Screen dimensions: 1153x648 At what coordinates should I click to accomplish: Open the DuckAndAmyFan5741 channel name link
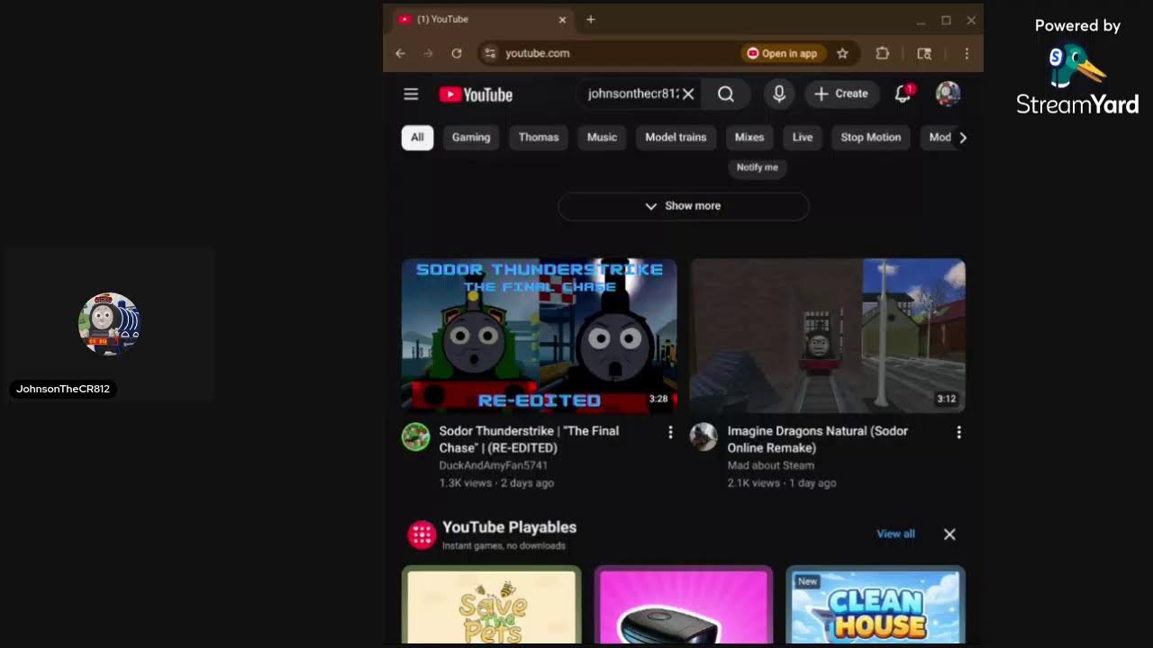coord(493,465)
